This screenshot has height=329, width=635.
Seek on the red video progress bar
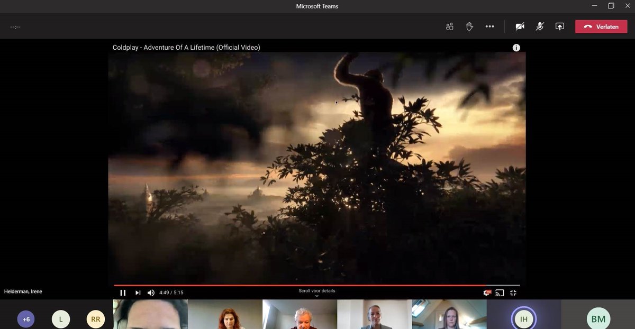pos(316,286)
